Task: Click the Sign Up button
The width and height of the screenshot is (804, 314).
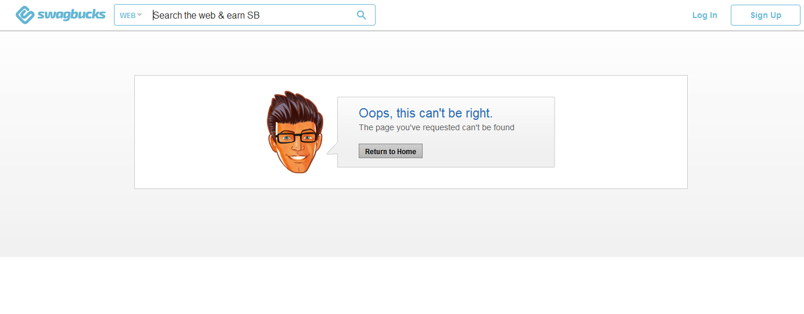Action: click(766, 15)
